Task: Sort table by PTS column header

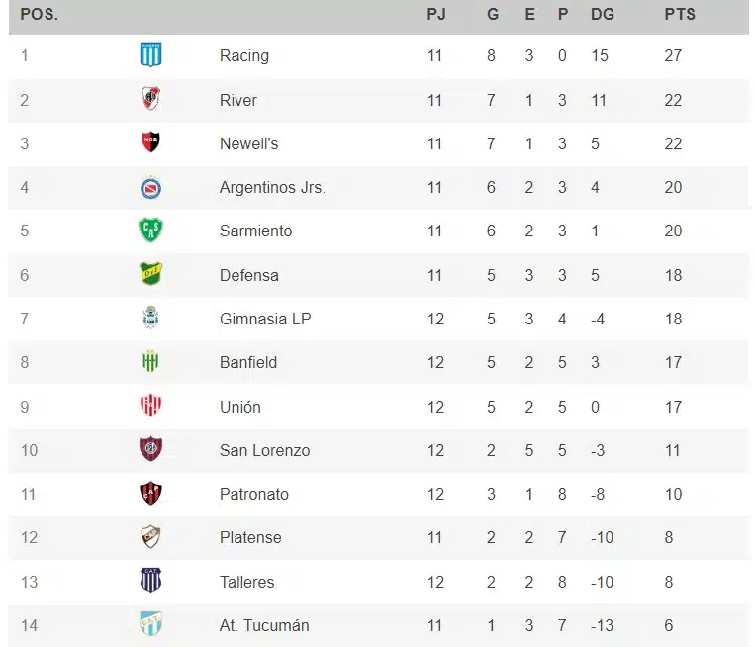Action: (680, 15)
